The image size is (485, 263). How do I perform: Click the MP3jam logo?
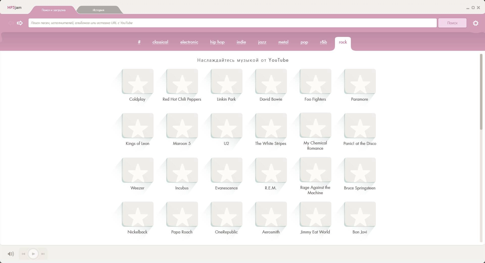click(14, 8)
